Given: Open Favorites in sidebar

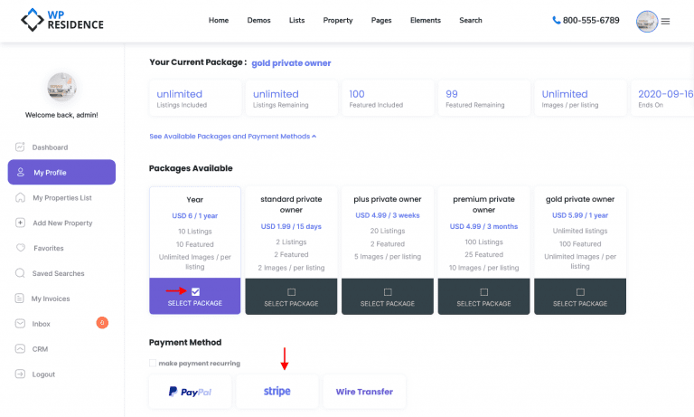Looking at the screenshot, I should 49,248.
